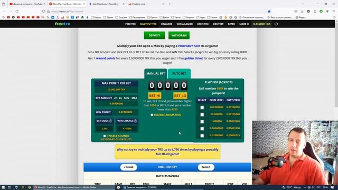This screenshot has height=190, width=338.
Task: Select the 0.10000000 jackpot checkbox
Action: pyautogui.click(x=202, y=129)
